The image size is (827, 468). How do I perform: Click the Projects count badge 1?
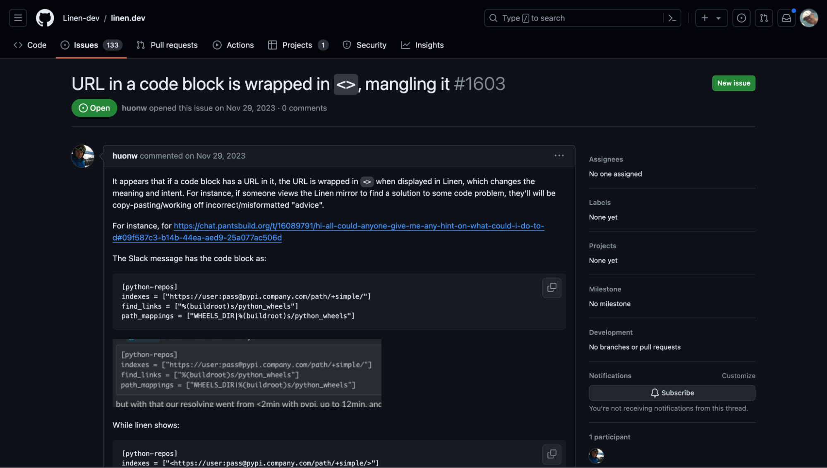pyautogui.click(x=323, y=45)
